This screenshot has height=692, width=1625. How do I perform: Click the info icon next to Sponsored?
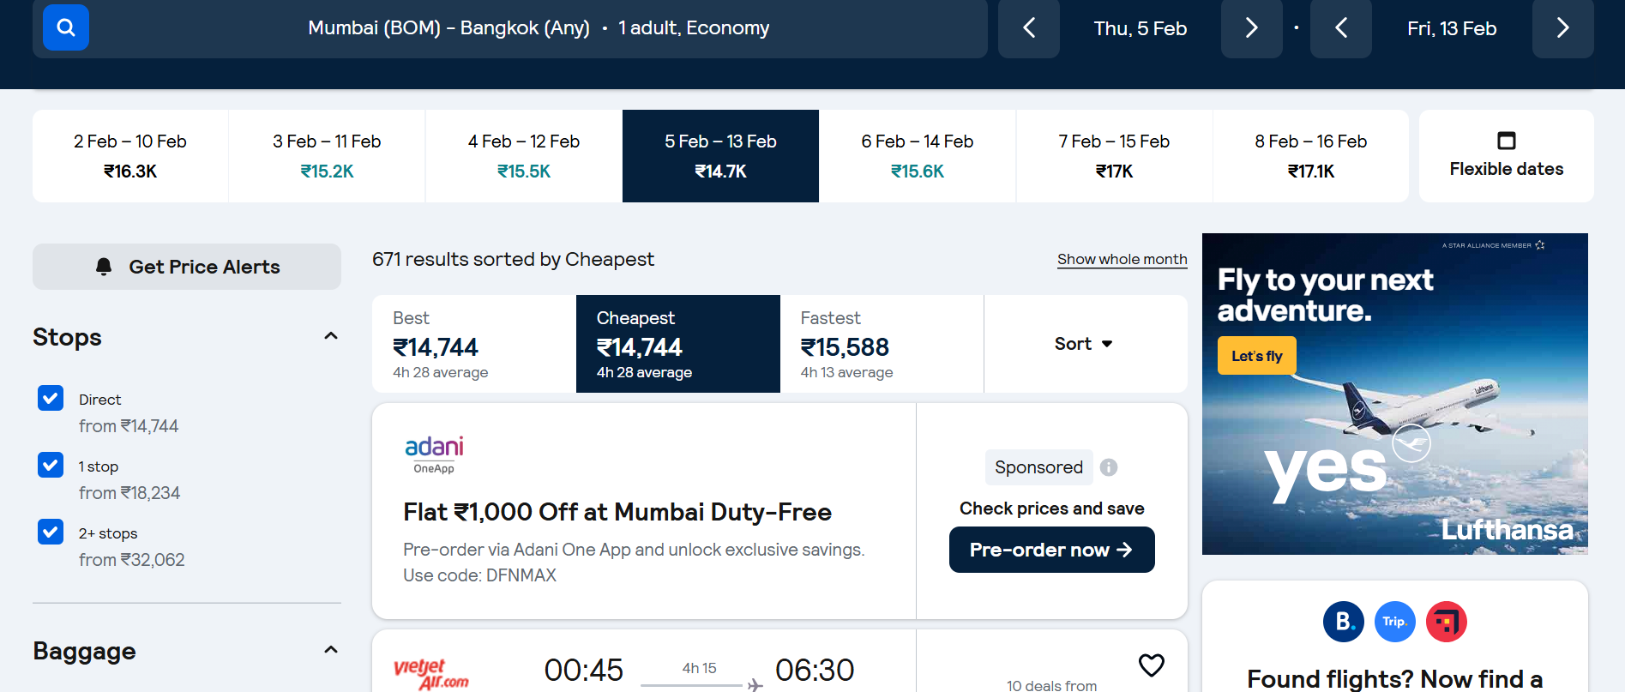tap(1108, 467)
